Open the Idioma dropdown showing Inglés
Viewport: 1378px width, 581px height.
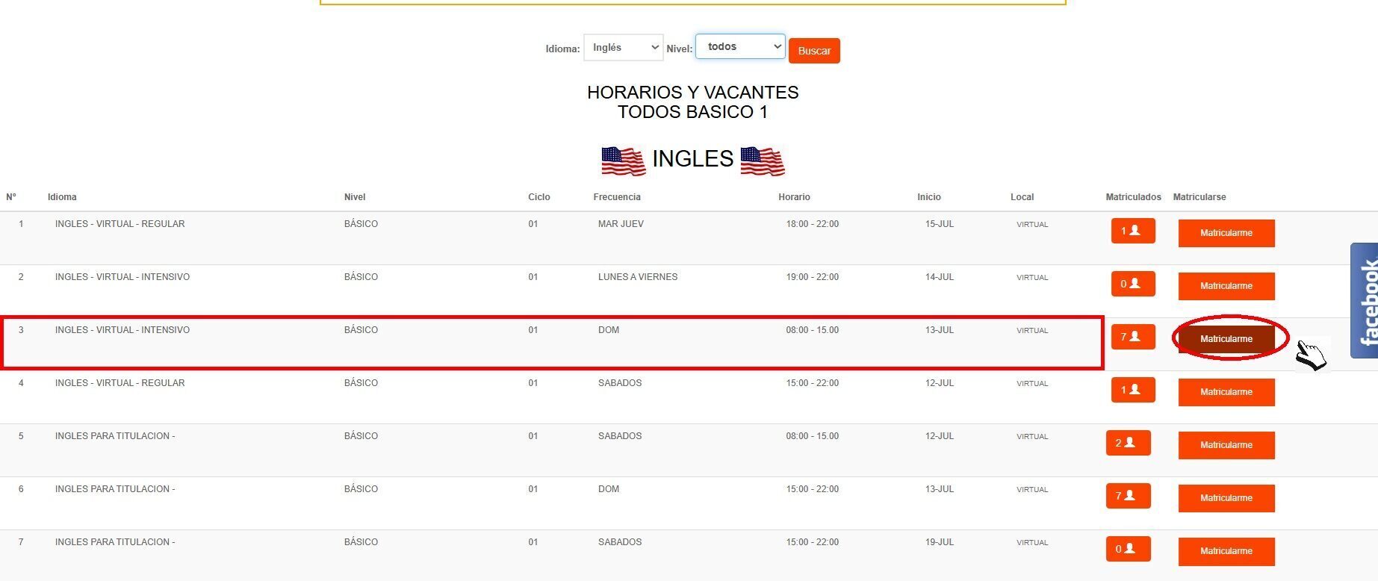(x=623, y=48)
